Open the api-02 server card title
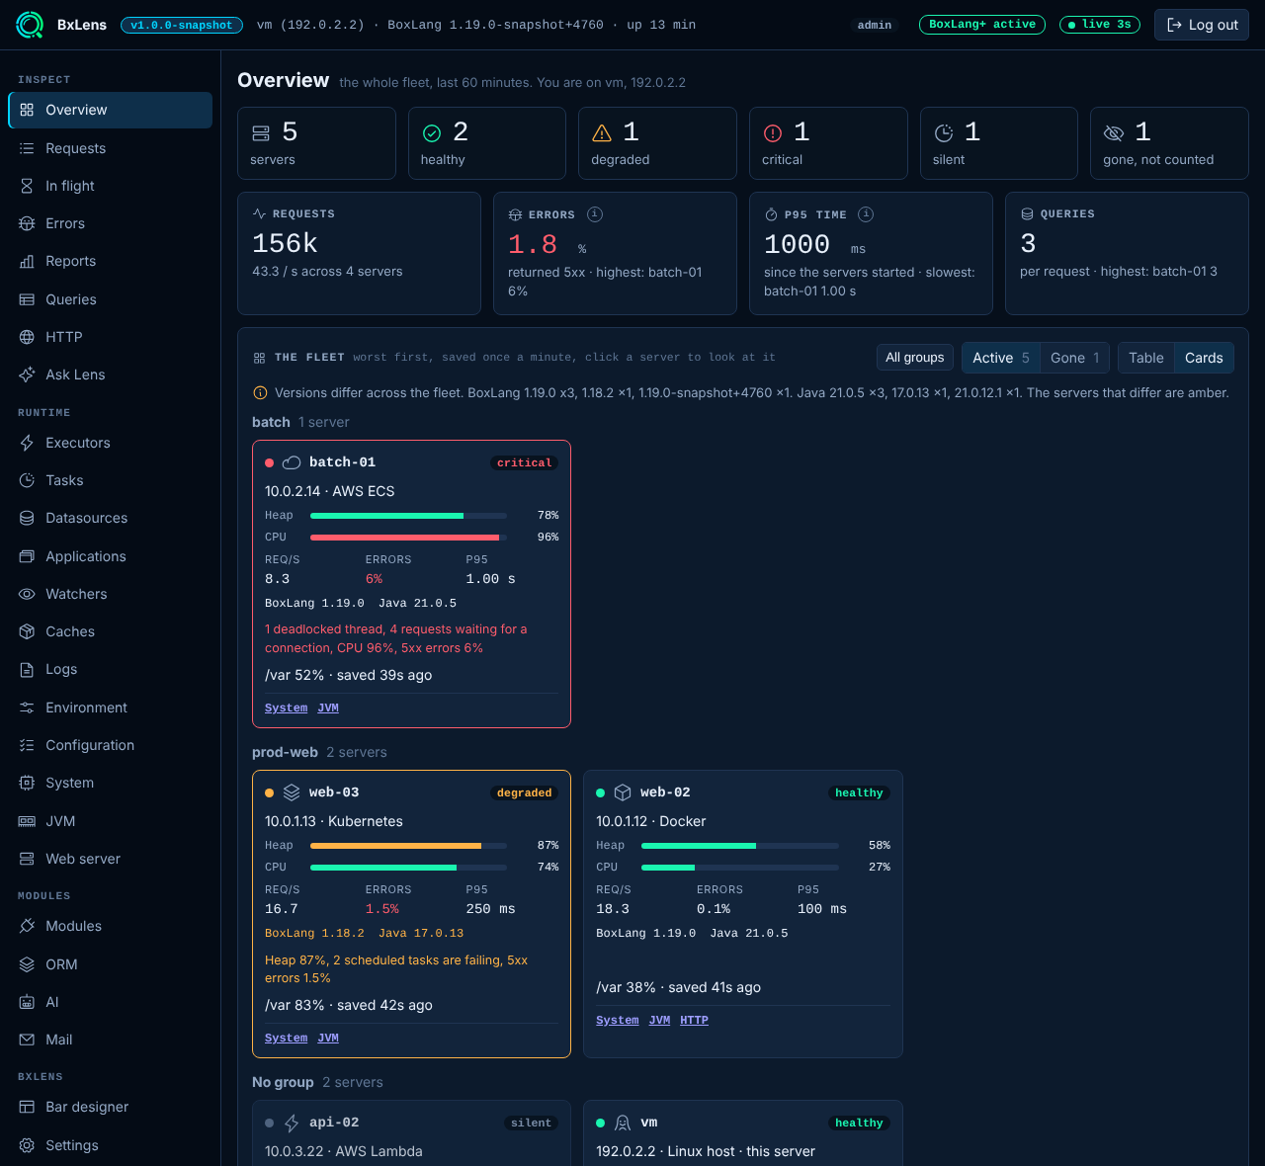This screenshot has width=1265, height=1166. point(334,1123)
